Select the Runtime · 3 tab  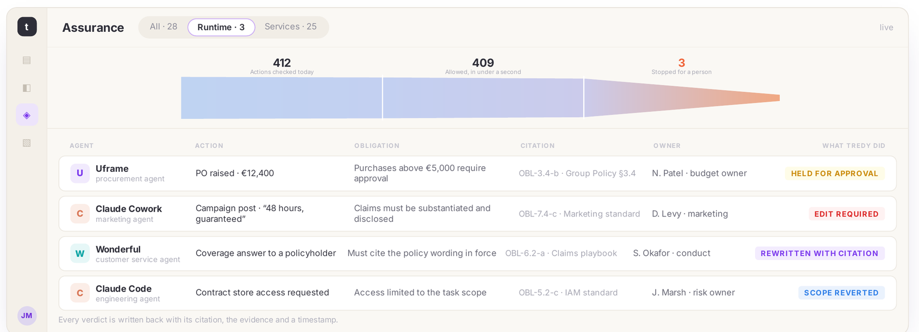pos(221,27)
